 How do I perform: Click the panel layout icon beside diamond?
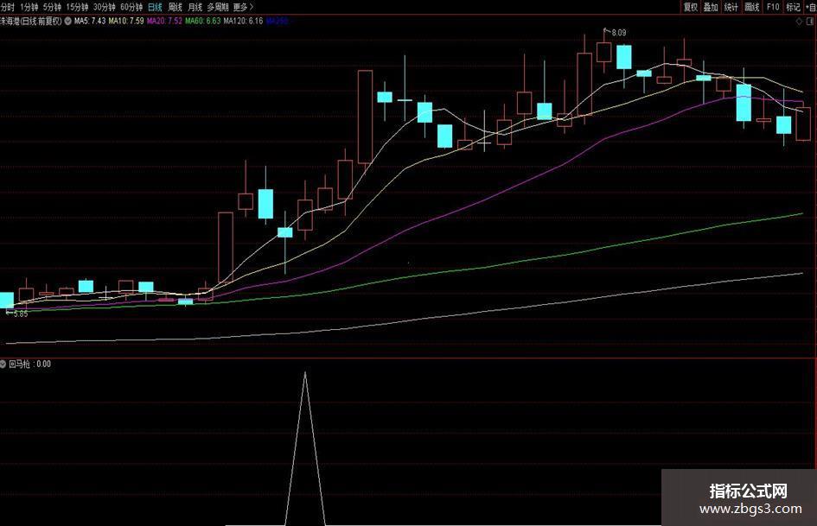[810, 22]
